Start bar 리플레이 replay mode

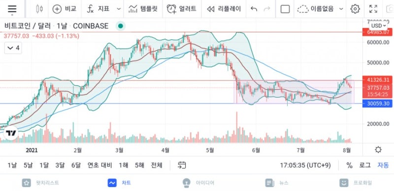(x=224, y=9)
